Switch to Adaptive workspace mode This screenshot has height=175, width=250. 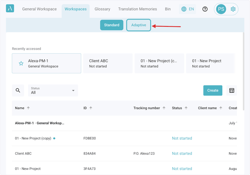[x=138, y=25]
